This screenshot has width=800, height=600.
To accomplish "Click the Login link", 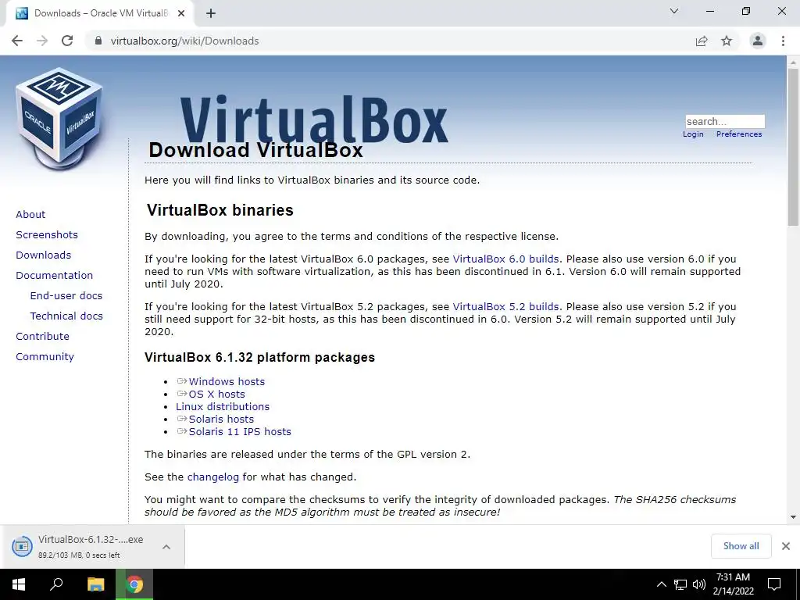I will (x=693, y=134).
